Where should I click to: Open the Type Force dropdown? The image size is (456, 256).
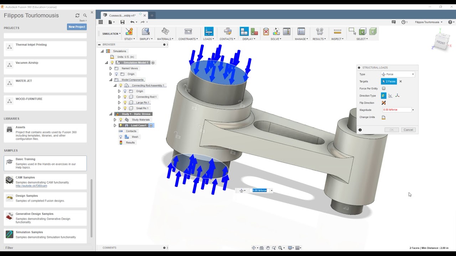coord(398,74)
